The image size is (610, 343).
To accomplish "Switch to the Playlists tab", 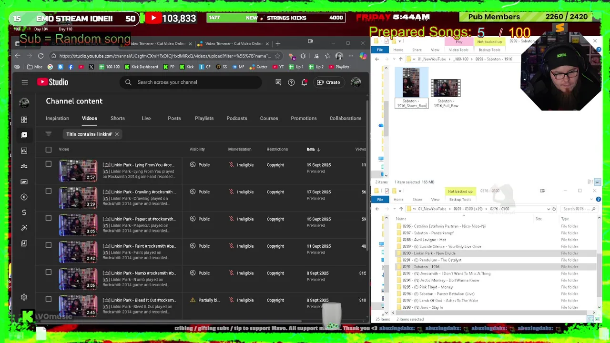I will (x=204, y=118).
